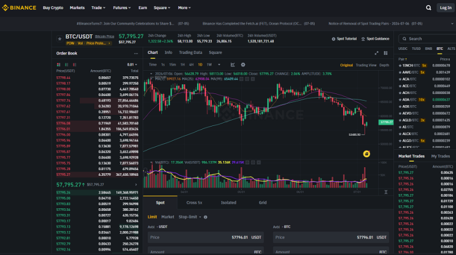Open the Buy Crypto link
The height and width of the screenshot is (255, 456).
point(53,8)
